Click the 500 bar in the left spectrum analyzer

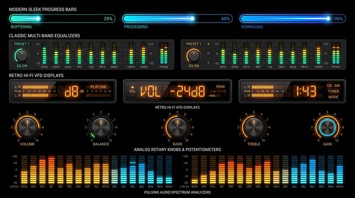[x=88, y=170]
